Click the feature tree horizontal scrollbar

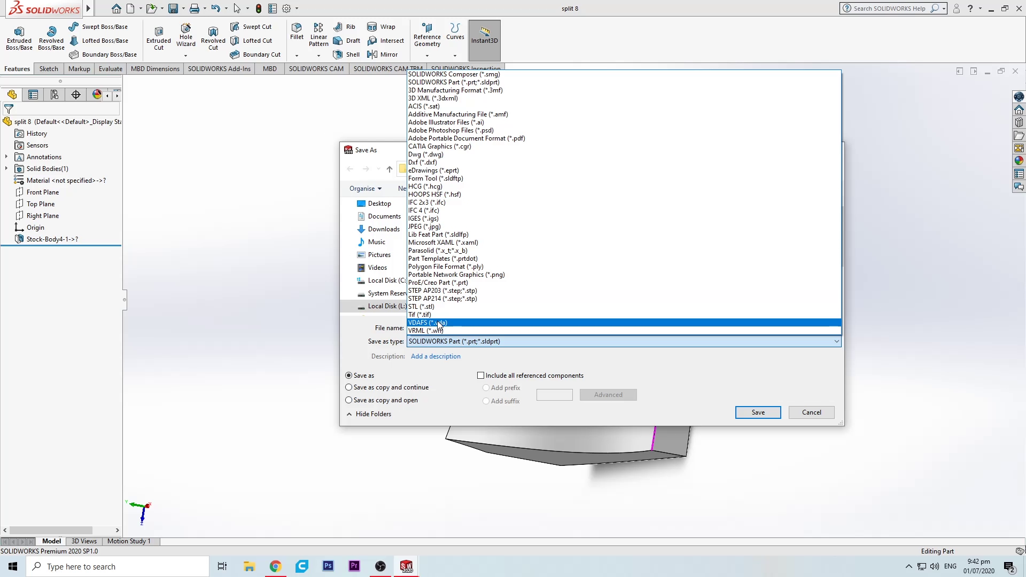52,531
